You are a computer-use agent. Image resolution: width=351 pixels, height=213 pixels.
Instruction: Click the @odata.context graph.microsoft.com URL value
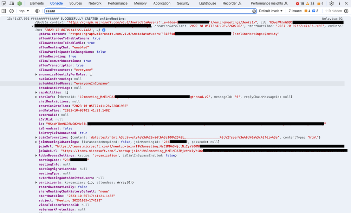(174, 34)
